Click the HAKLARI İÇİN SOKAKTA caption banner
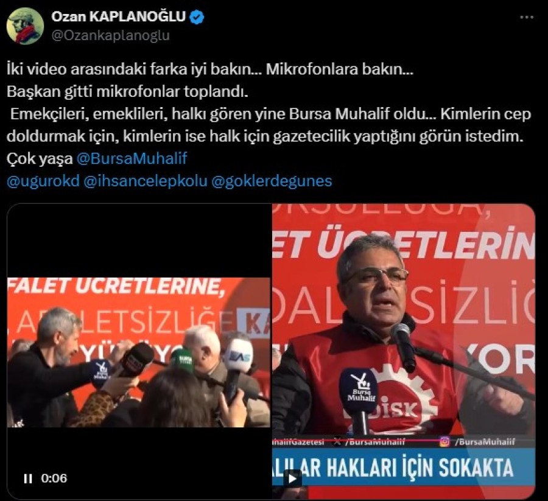Screen dimensions: 548x501 (x=404, y=467)
